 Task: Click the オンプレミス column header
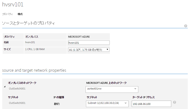pyautogui.click(x=32, y=37)
